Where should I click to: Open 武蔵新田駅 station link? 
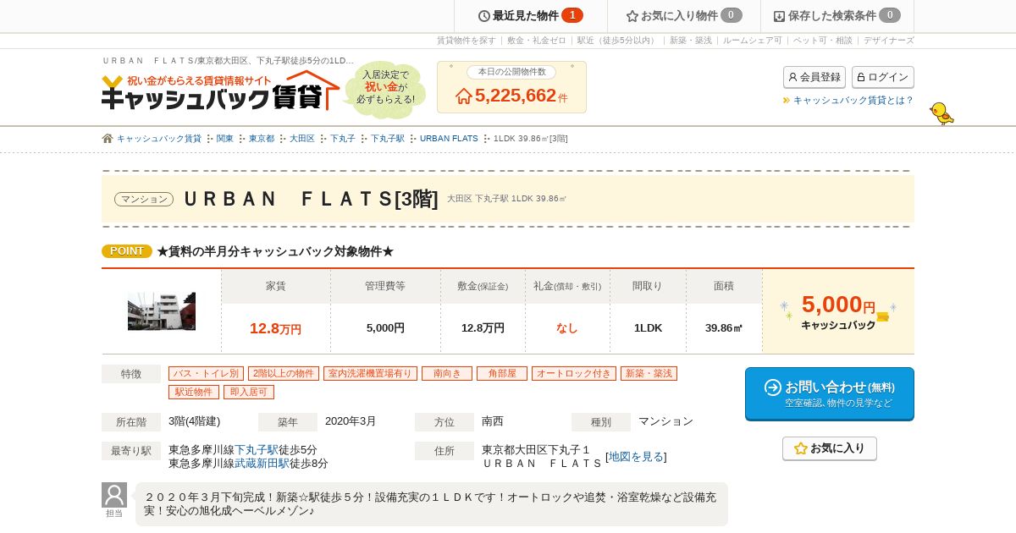coord(262,464)
